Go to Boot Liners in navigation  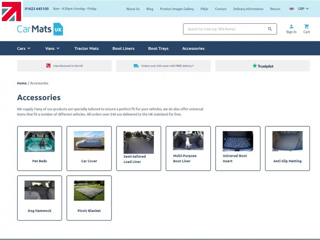click(123, 48)
